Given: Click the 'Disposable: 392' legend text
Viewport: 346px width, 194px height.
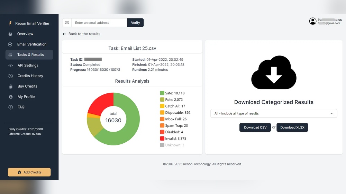Looking at the screenshot, I should click(178, 112).
